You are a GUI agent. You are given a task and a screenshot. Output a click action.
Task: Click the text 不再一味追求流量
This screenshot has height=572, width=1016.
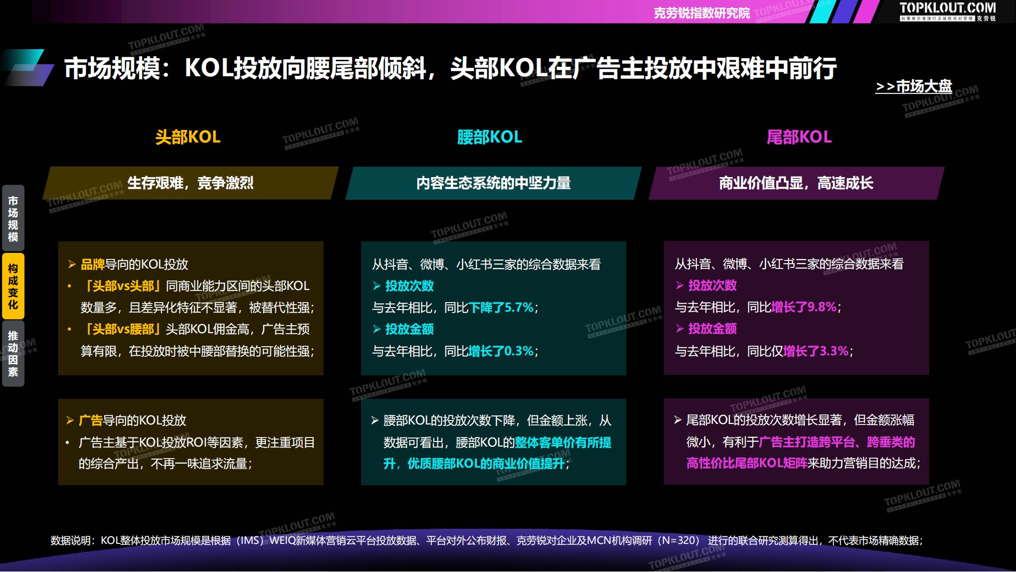point(199,464)
